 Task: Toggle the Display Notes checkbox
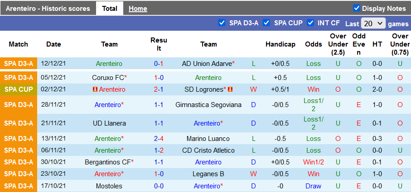(357, 8)
